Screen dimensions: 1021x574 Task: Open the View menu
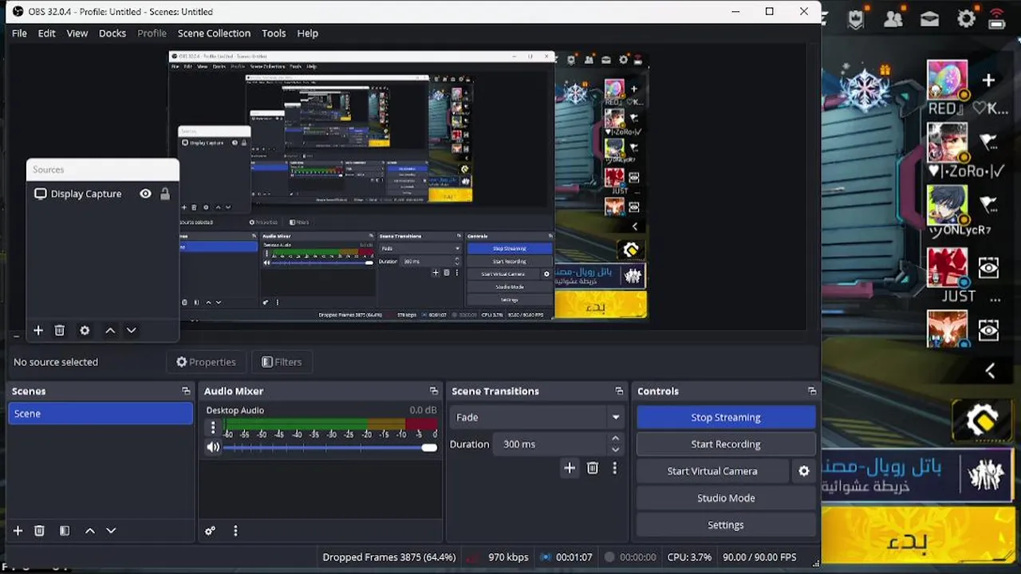point(77,33)
